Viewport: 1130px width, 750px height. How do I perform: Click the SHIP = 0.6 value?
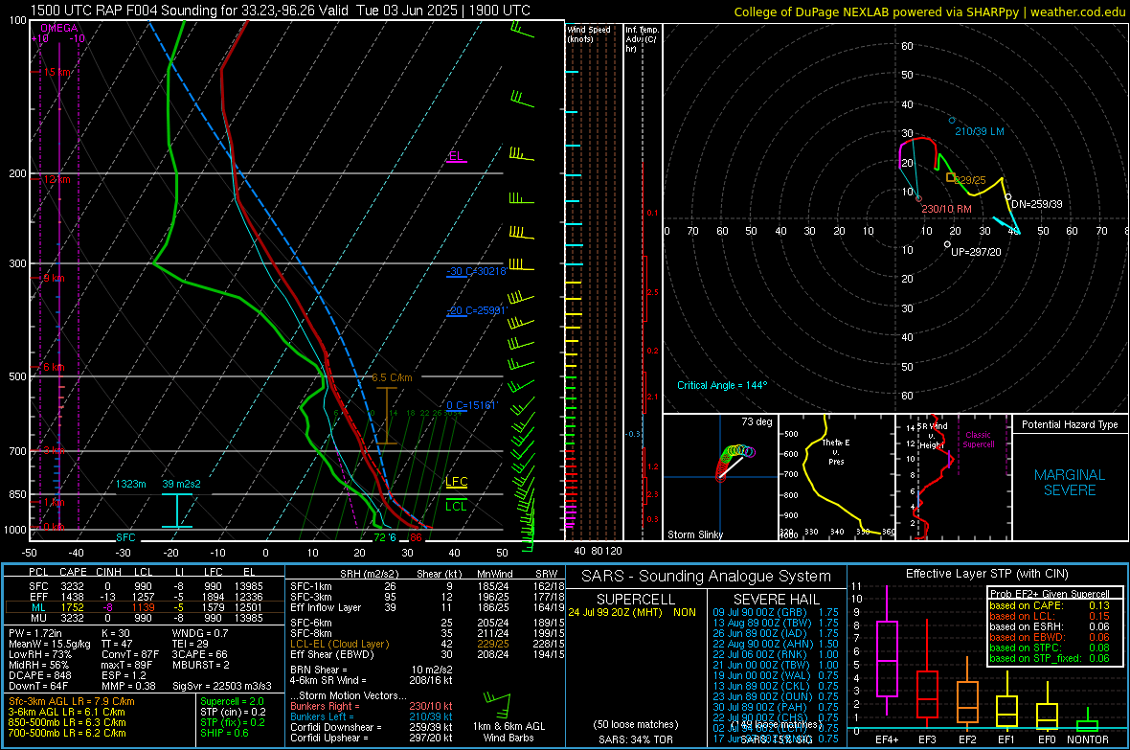[224, 733]
